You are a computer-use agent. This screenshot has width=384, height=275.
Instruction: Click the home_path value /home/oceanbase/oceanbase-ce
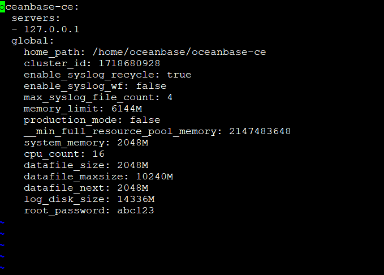pyautogui.click(x=179, y=52)
